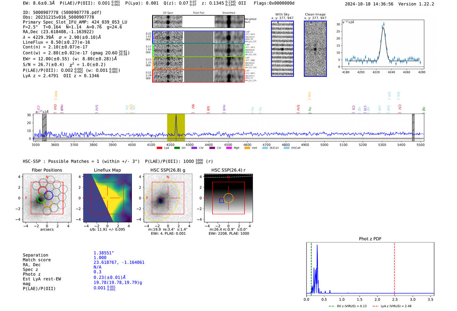
Task: Select the orange fiber circle in Fiber Positions
Action: point(47,203)
